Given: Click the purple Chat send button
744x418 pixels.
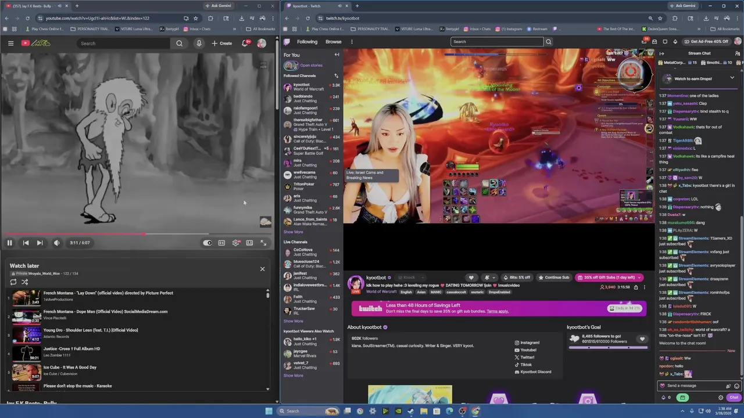Looking at the screenshot, I should [x=734, y=398].
